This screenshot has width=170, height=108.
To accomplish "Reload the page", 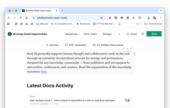I will 21,18.
